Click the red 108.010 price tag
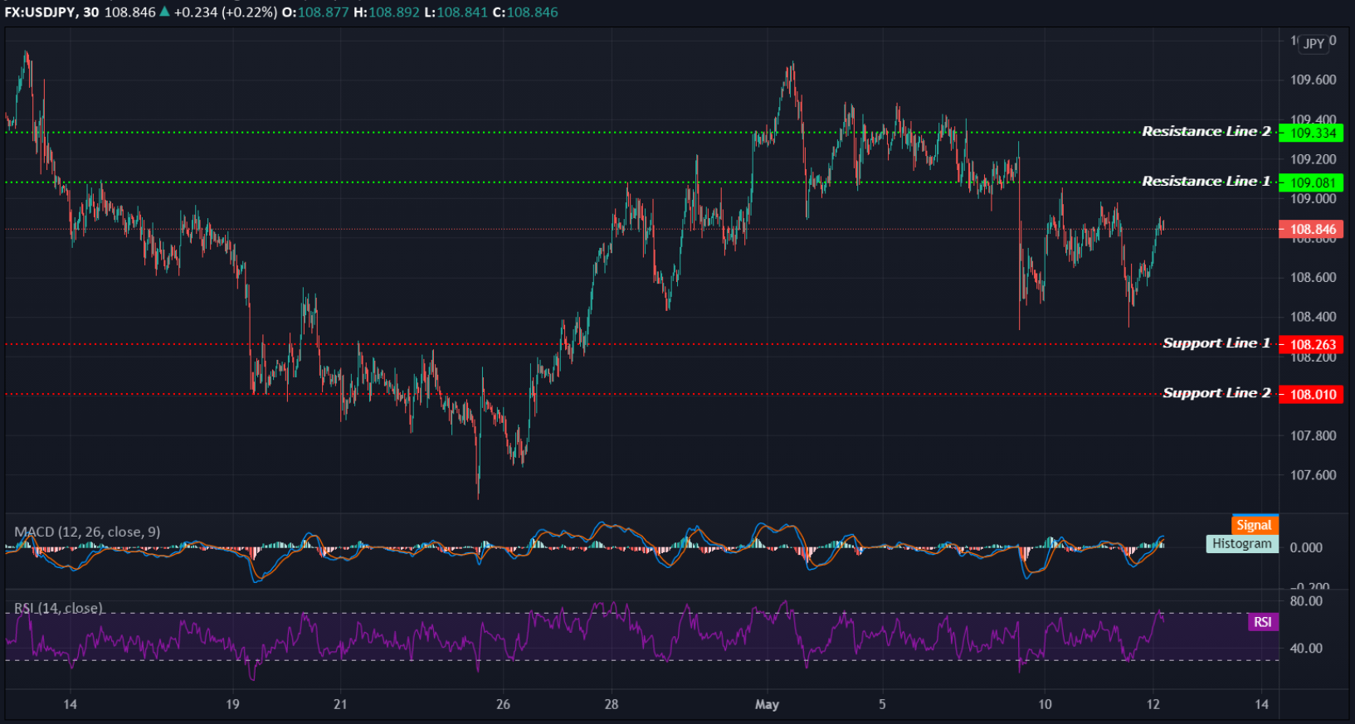Viewport: 1355px width, 724px height. coord(1311,394)
